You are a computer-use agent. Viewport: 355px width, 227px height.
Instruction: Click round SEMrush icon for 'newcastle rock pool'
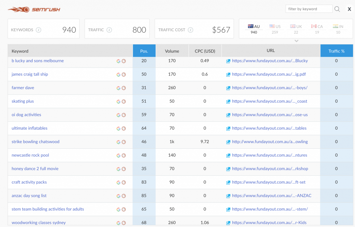click(124, 156)
